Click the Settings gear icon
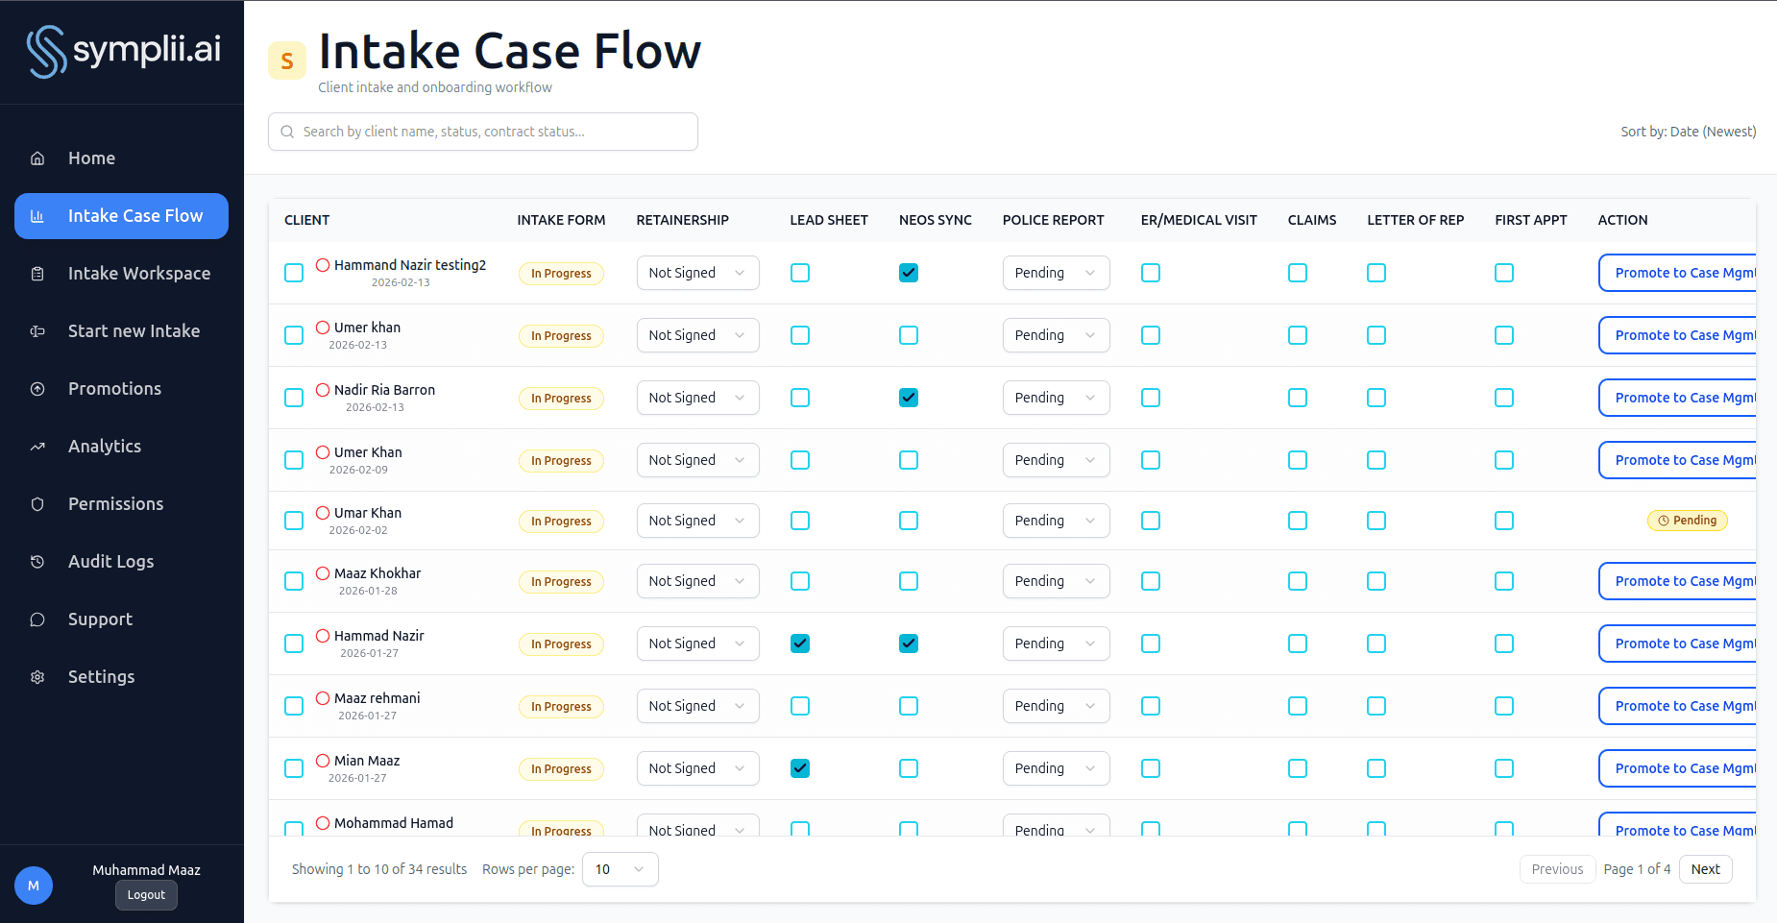The width and height of the screenshot is (1777, 923). coord(37,676)
